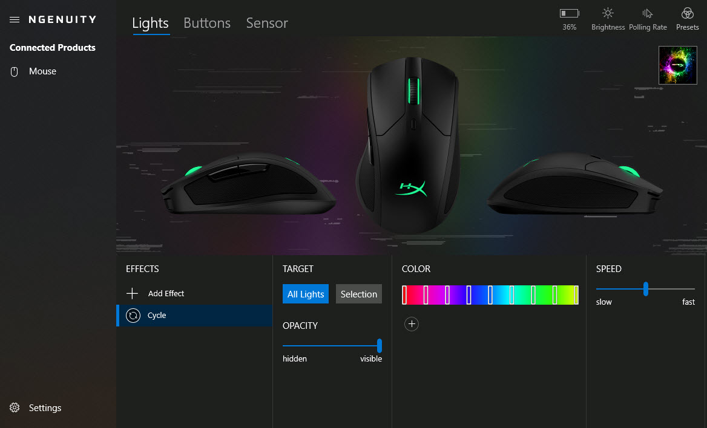Viewport: 707px width, 428px height.
Task: Select the Cycle effect icon
Action: (x=133, y=316)
